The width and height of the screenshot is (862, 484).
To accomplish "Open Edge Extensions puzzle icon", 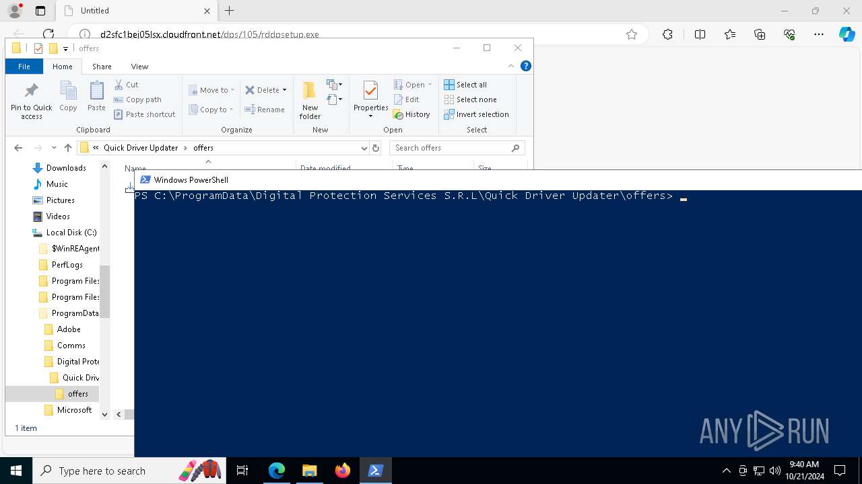I will click(667, 34).
